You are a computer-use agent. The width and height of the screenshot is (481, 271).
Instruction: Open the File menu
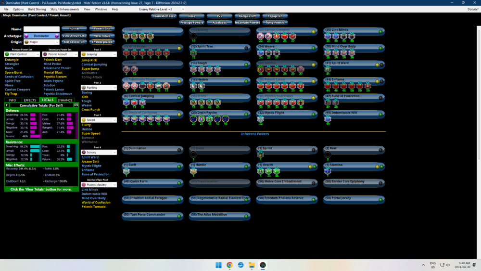pos(6,9)
